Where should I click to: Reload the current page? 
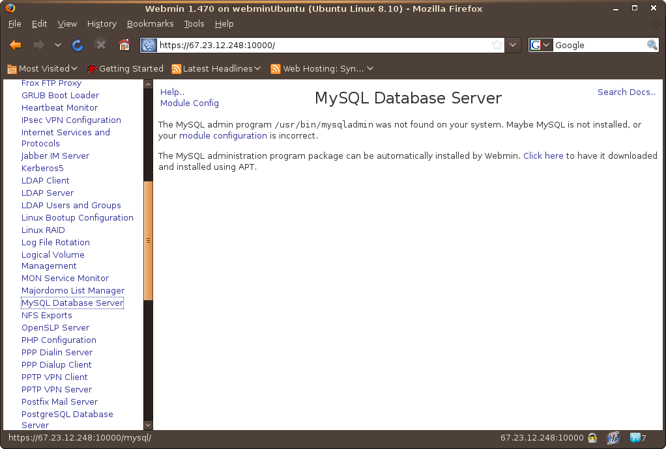[78, 45]
